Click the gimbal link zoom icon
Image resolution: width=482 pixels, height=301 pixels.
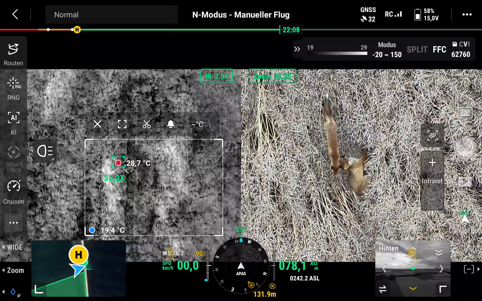[x=432, y=136]
